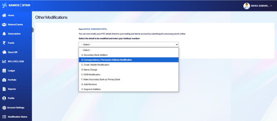Select the Funds rupee icon

4,43
